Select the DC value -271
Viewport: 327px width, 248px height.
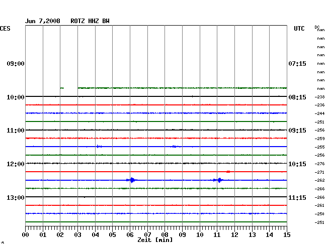pyautogui.click(x=319, y=172)
